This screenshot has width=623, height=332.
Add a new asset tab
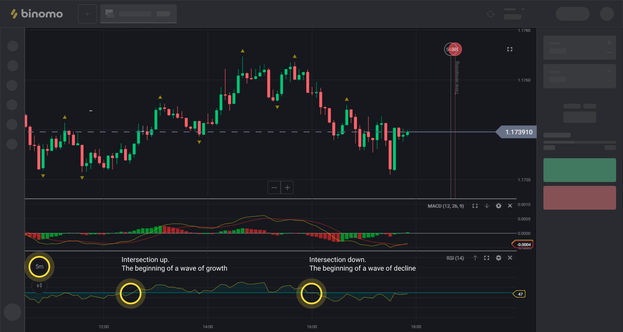pos(87,14)
